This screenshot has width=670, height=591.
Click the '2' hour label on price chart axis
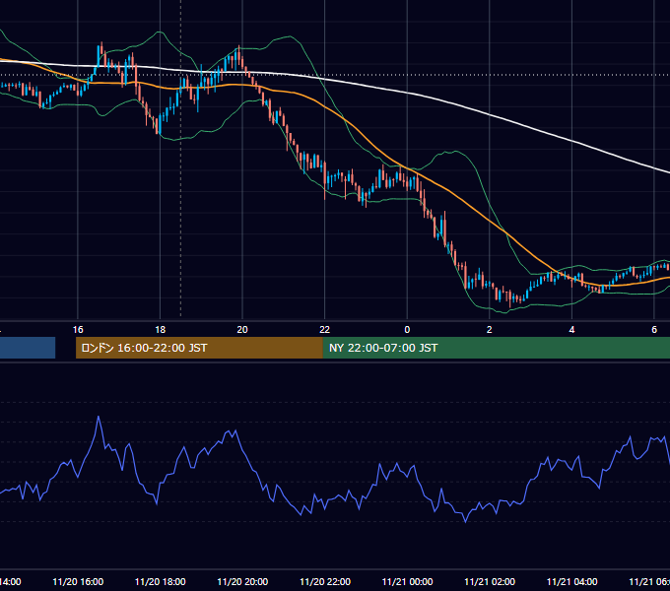point(490,329)
